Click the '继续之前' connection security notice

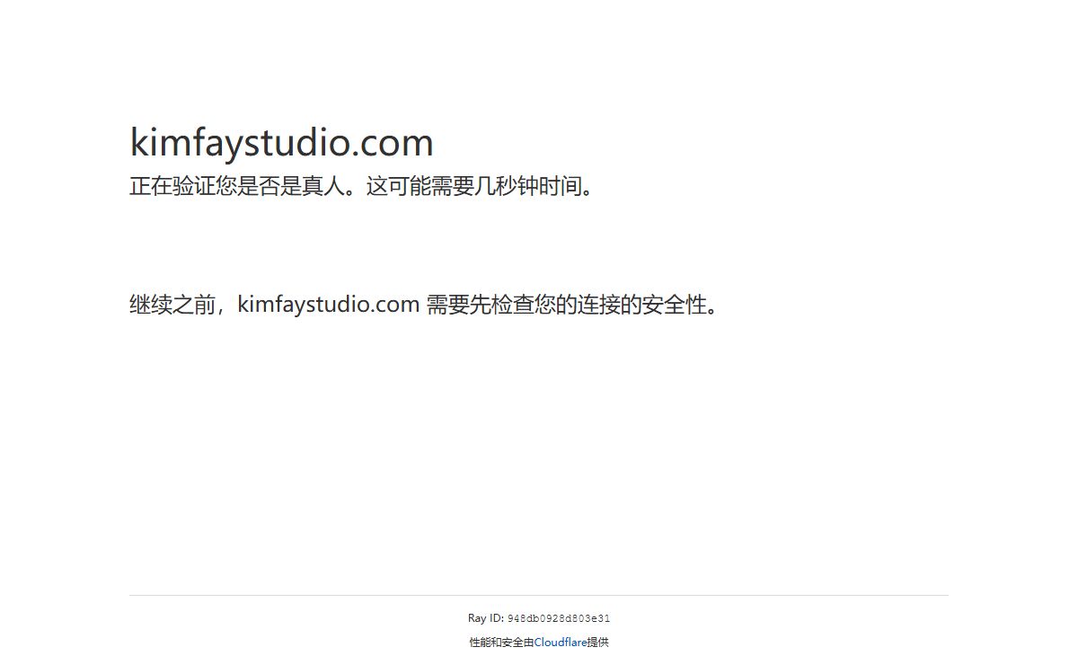(426, 305)
